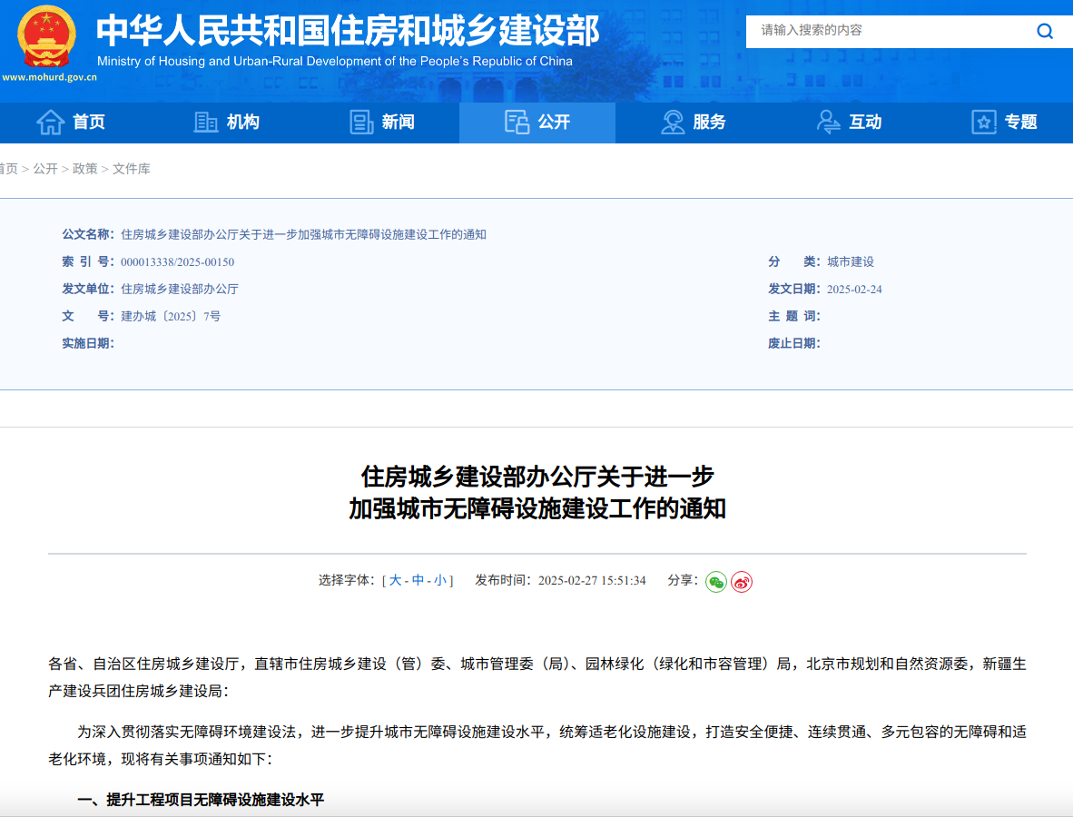Click the star icon beside 专题
The width and height of the screenshot is (1073, 817).
pyautogui.click(x=984, y=123)
